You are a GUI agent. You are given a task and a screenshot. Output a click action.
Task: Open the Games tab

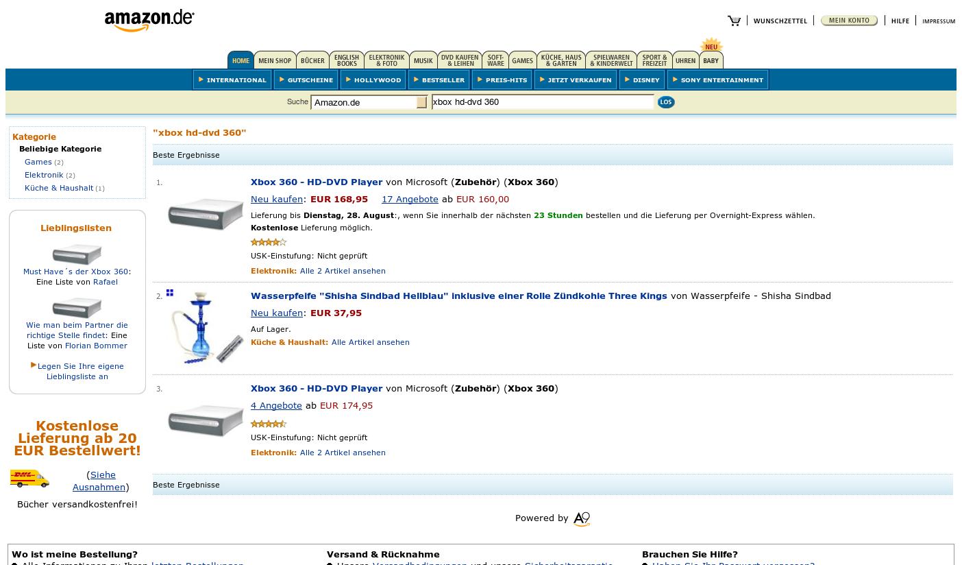click(522, 60)
